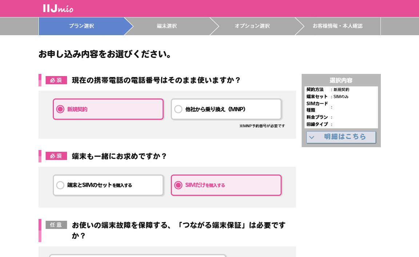Click the ※MNP予約番号が必要です note
Image resolution: width=419 pixels, height=257 pixels.
[262, 126]
